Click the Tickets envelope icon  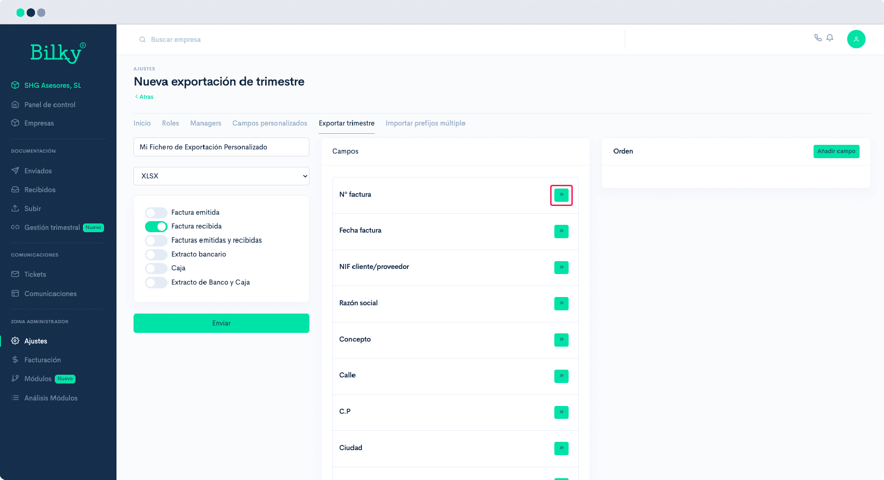click(15, 274)
